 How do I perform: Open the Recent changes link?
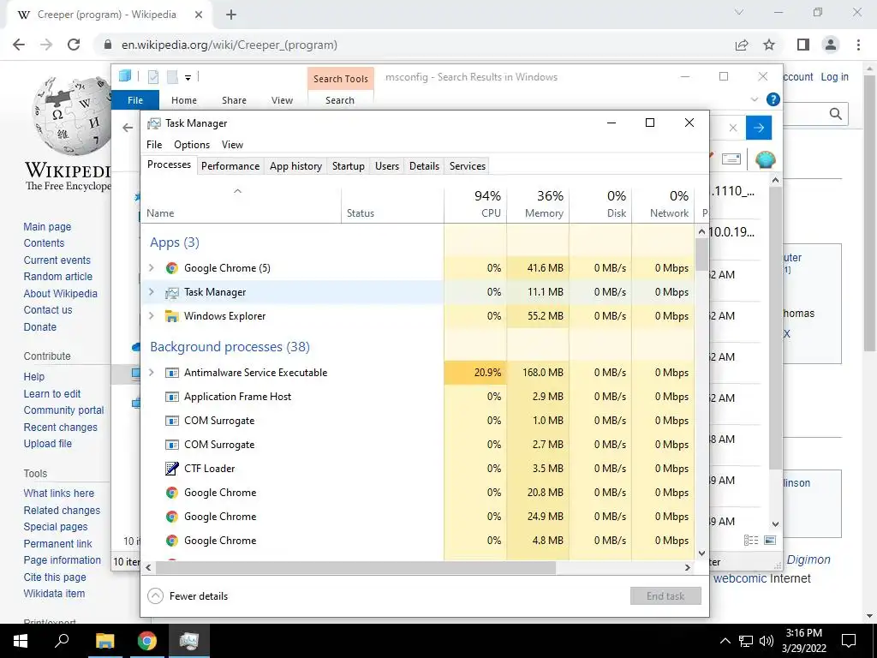click(x=61, y=427)
